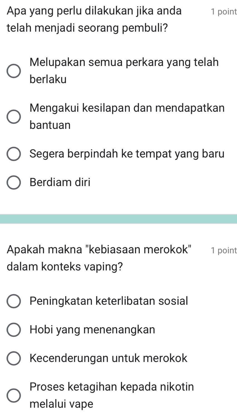Tap the 'Peningkatan keterlibatan sosial' answer text
This screenshot has width=237, height=416.
(x=109, y=301)
